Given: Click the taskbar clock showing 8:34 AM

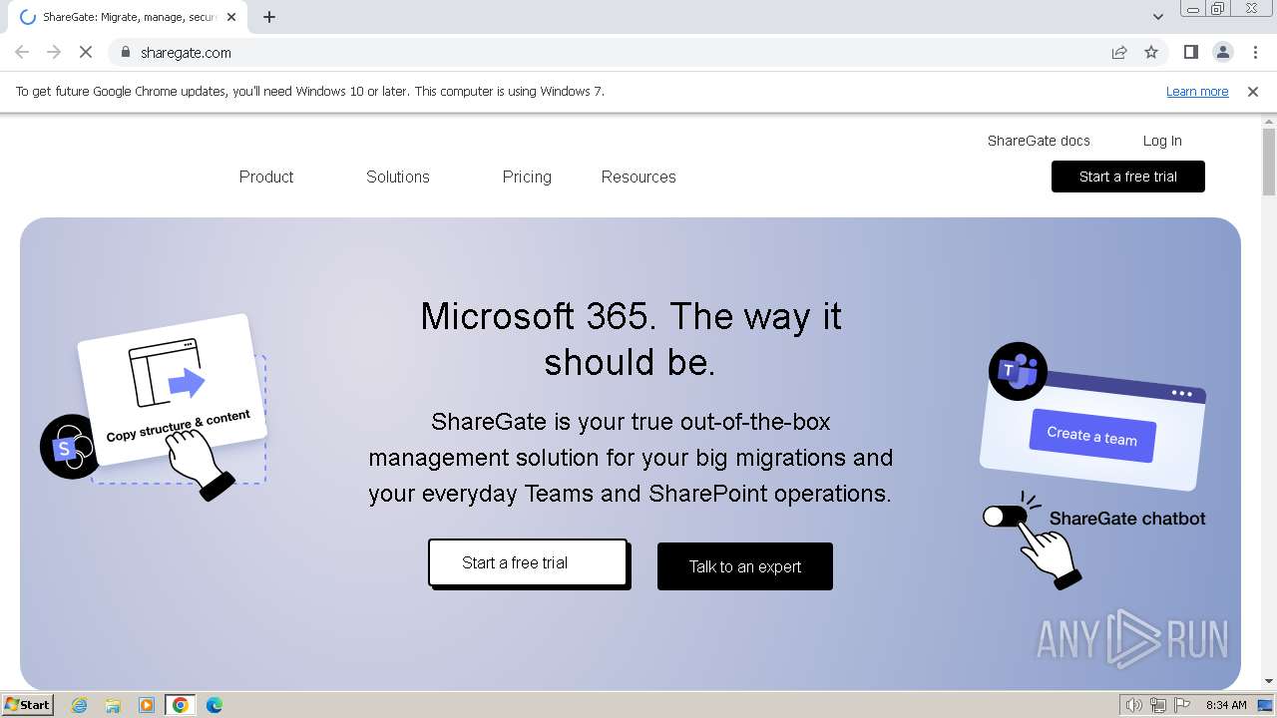Looking at the screenshot, I should (1226, 705).
